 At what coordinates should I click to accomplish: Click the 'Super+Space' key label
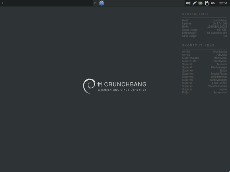[190, 58]
